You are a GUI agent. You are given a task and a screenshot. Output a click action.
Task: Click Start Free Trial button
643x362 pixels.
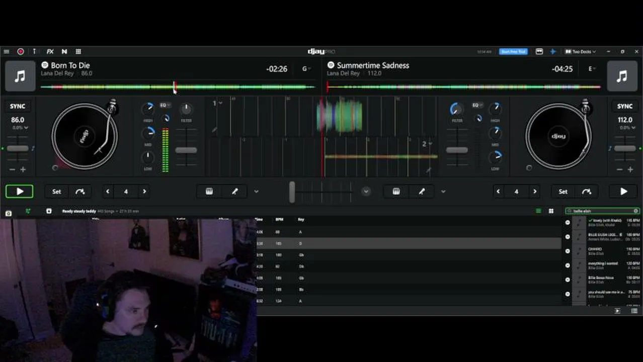pos(513,51)
